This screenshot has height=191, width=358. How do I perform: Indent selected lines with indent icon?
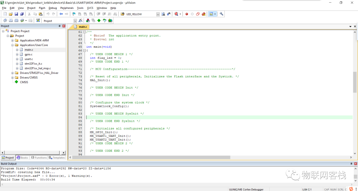click(x=98, y=14)
